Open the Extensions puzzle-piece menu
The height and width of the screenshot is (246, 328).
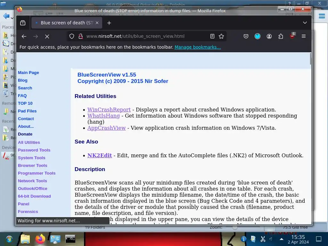click(281, 37)
